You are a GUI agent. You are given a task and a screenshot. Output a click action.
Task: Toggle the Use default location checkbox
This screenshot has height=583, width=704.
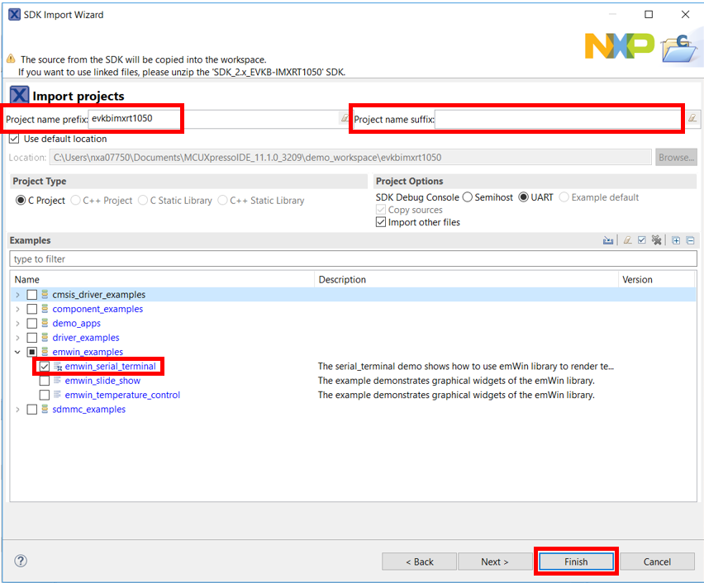tap(14, 139)
